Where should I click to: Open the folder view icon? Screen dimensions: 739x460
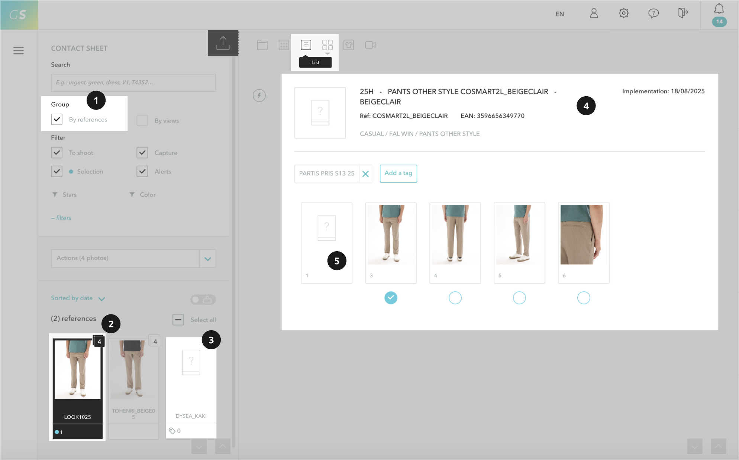tap(262, 45)
